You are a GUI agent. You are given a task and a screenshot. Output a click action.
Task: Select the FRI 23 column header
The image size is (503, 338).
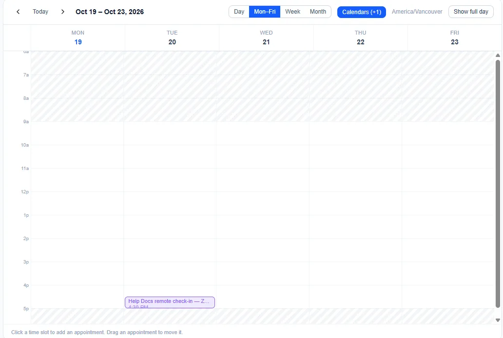coord(455,38)
